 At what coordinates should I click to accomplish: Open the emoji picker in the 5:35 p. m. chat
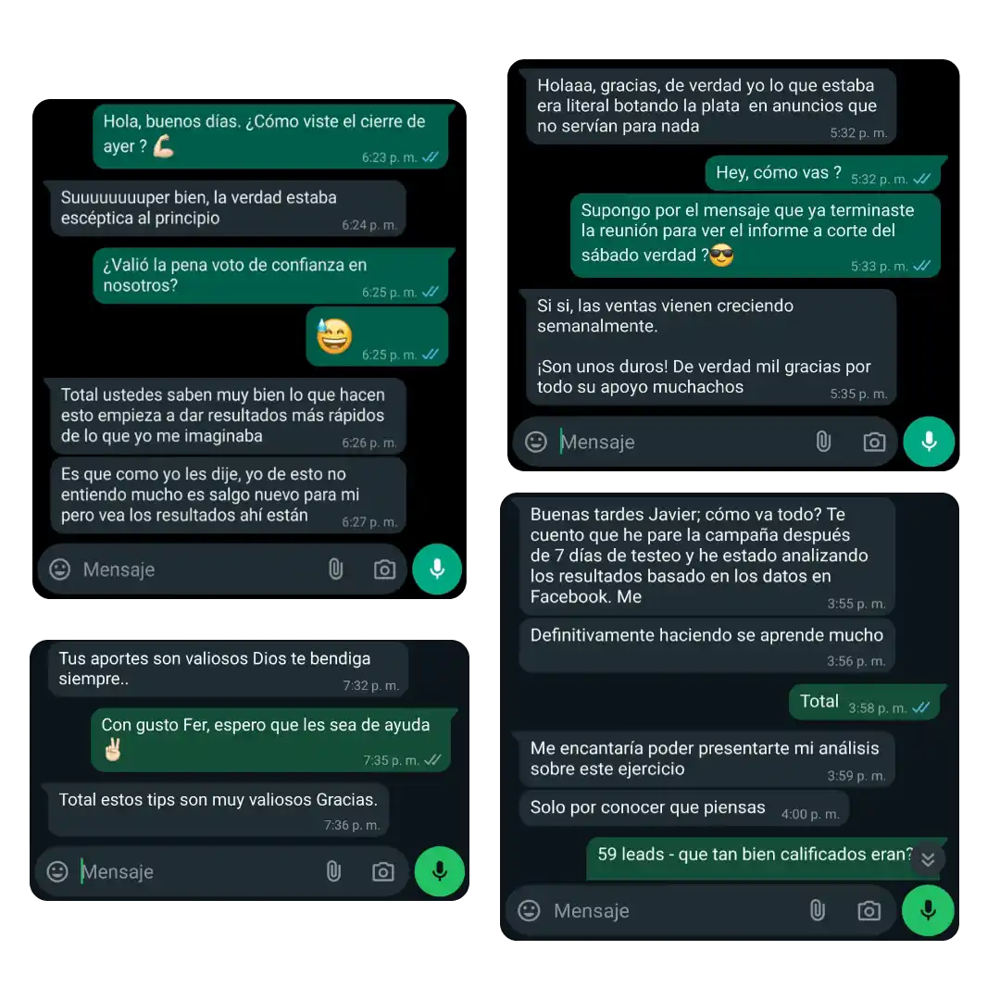(536, 442)
